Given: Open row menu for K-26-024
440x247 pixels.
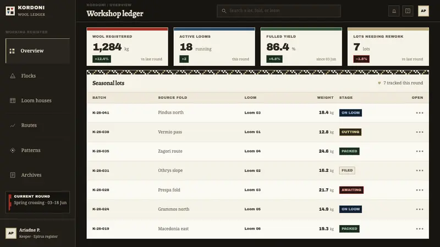Looking at the screenshot, I should tap(420, 209).
